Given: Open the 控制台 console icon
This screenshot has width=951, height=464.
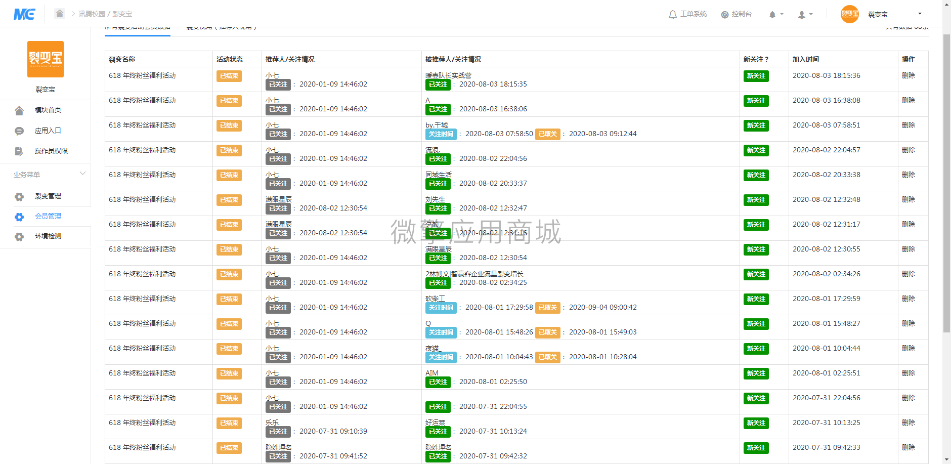Looking at the screenshot, I should click(725, 14).
